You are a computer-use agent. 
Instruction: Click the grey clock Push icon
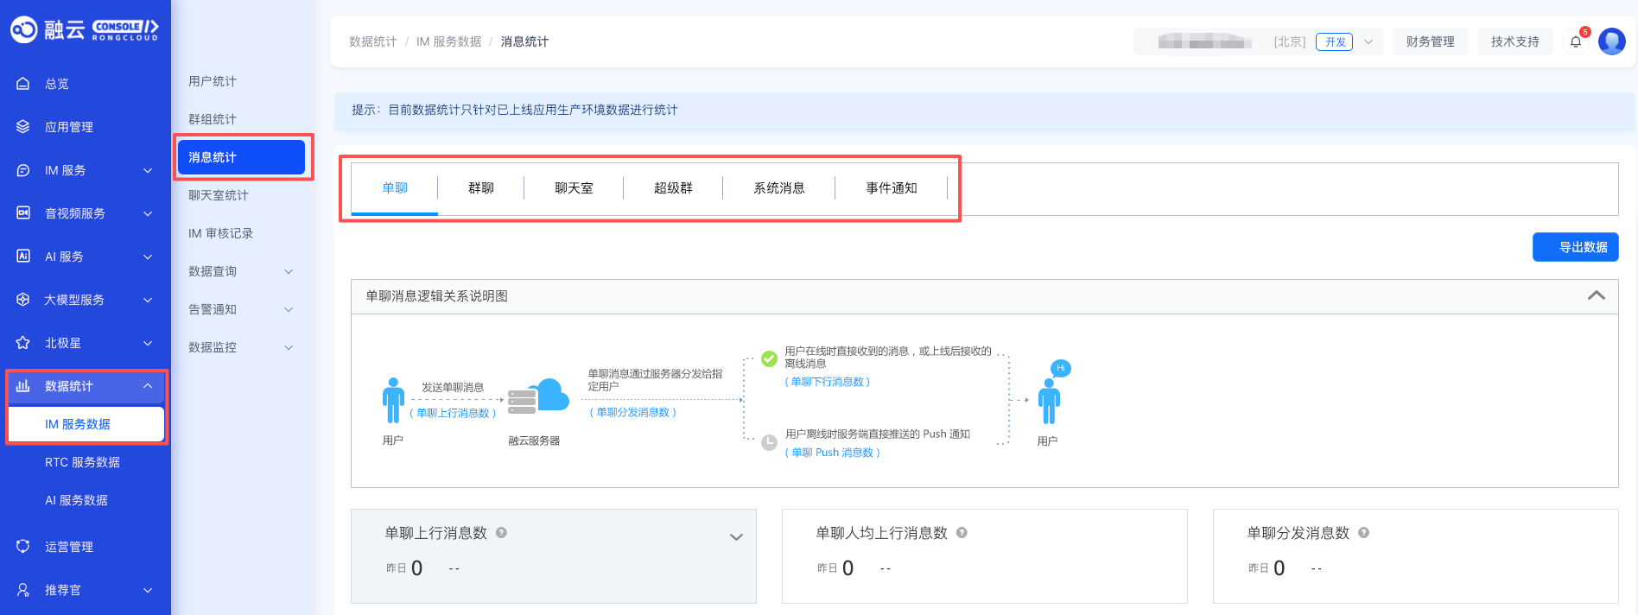click(x=769, y=443)
